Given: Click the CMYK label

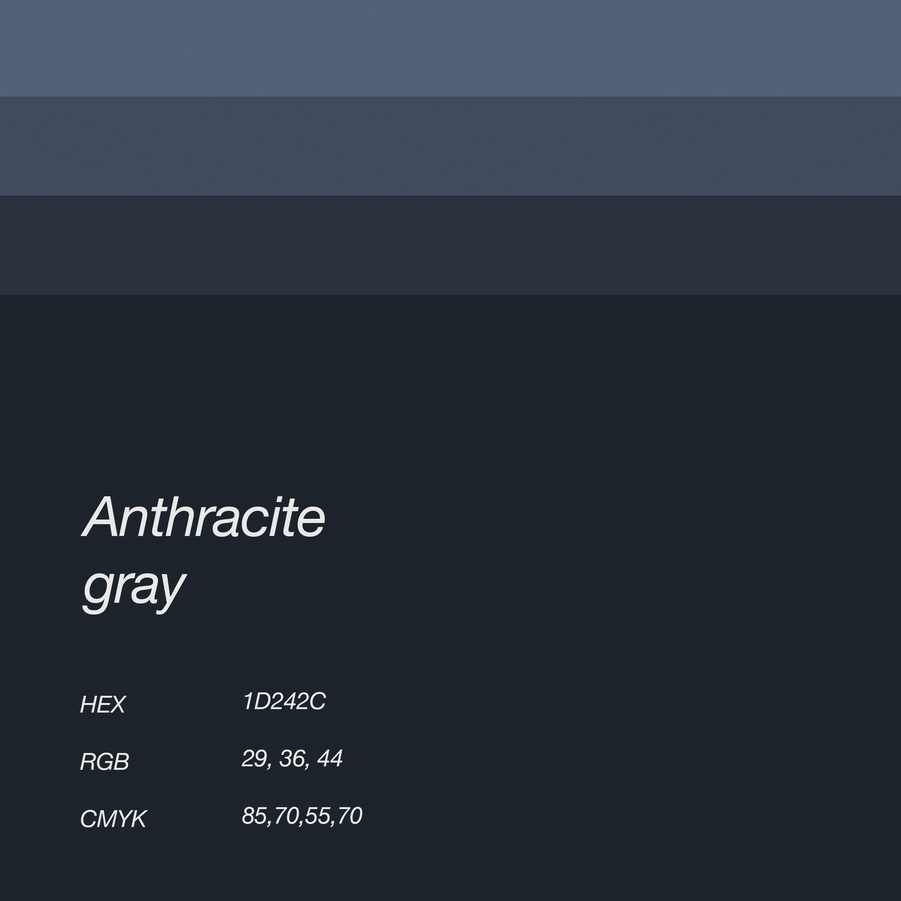Looking at the screenshot, I should point(113,819).
